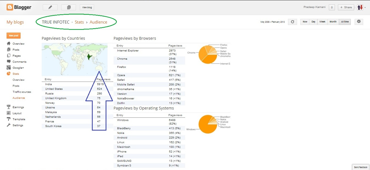Click the BlackBerry operating system row
The image size is (370, 170).
(x=149, y=128)
